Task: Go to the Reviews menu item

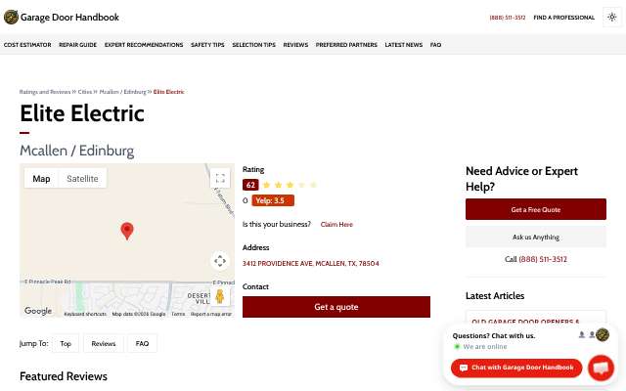Action: pos(295,45)
